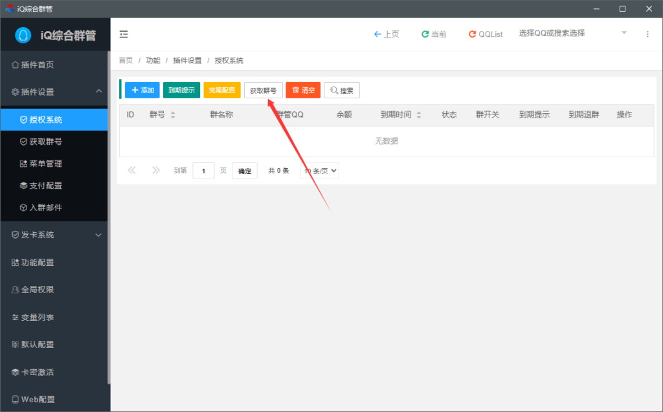Open 卡密激活 in the sidebar
Viewport: 663px width, 412px height.
pos(54,373)
